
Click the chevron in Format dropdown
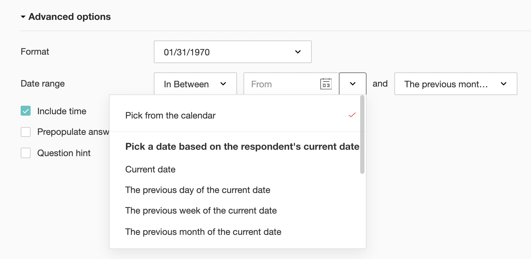click(x=298, y=52)
